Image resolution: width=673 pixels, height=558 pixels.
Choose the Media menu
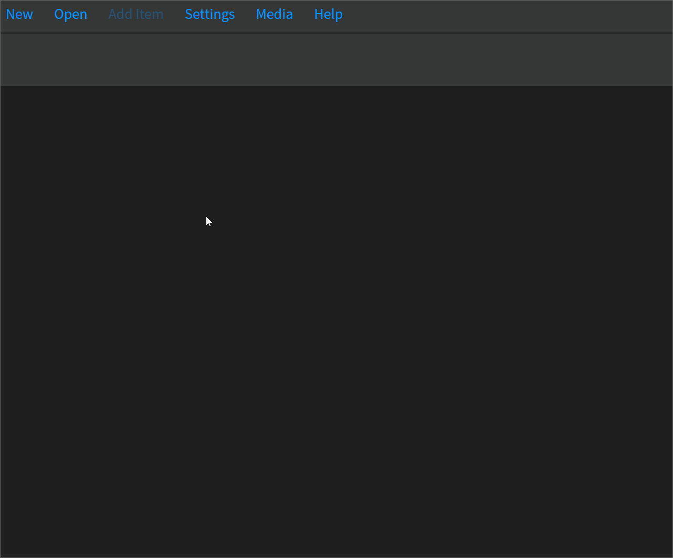tap(275, 14)
